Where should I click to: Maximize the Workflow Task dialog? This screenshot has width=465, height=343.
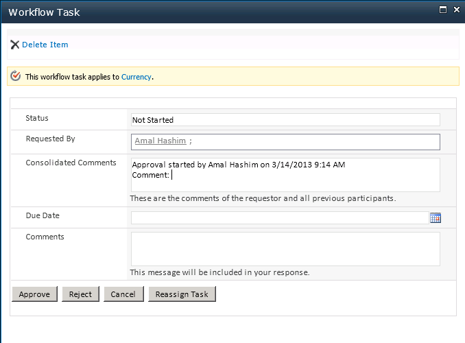tap(443, 10)
